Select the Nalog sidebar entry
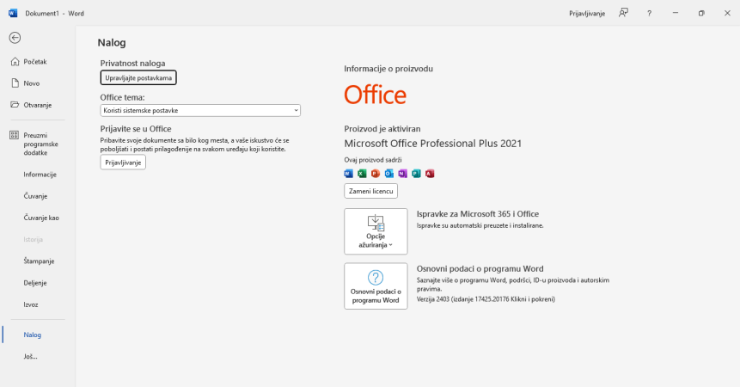 point(33,335)
